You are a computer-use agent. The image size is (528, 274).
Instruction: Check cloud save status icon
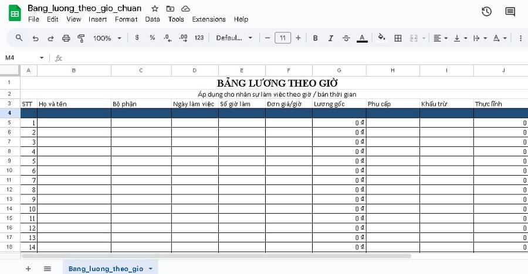point(185,8)
